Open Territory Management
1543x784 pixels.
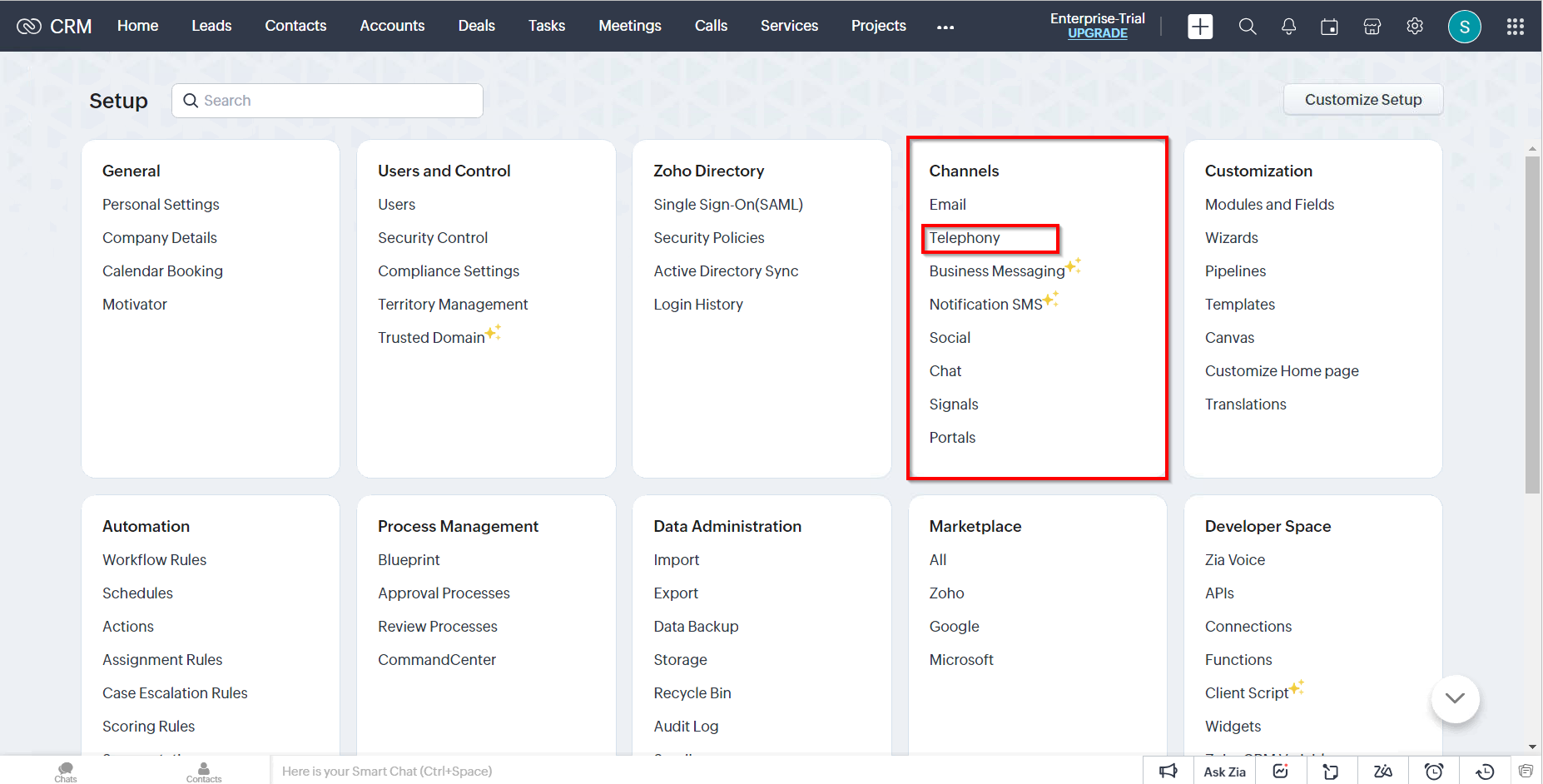pyautogui.click(x=453, y=305)
